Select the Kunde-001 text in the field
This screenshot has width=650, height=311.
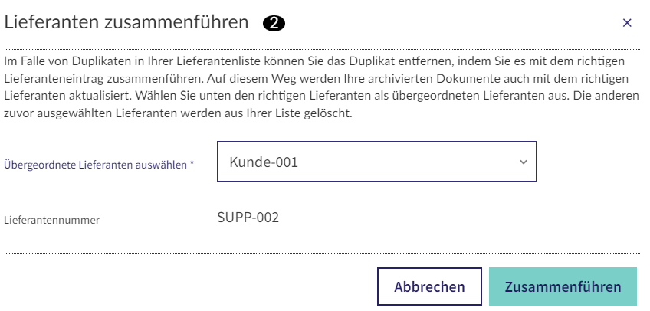(264, 162)
